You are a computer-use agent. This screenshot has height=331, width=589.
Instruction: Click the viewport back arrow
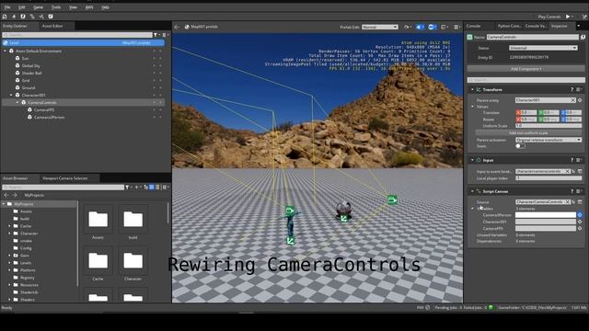point(177,27)
